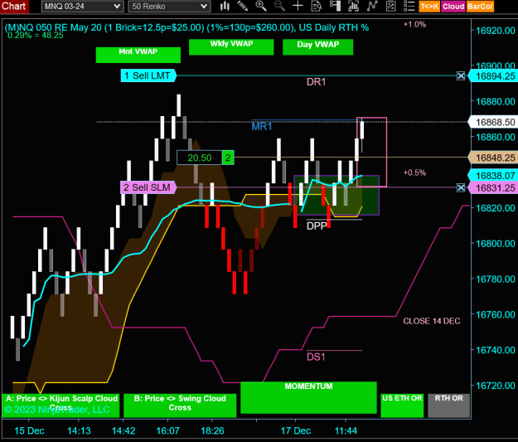Viewport: 518px width, 442px height.
Task: Click the DS1 pivot label
Action: (x=316, y=357)
